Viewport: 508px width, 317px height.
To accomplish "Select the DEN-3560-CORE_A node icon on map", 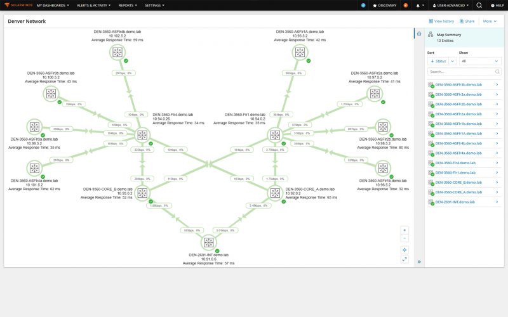I will 275,193.
